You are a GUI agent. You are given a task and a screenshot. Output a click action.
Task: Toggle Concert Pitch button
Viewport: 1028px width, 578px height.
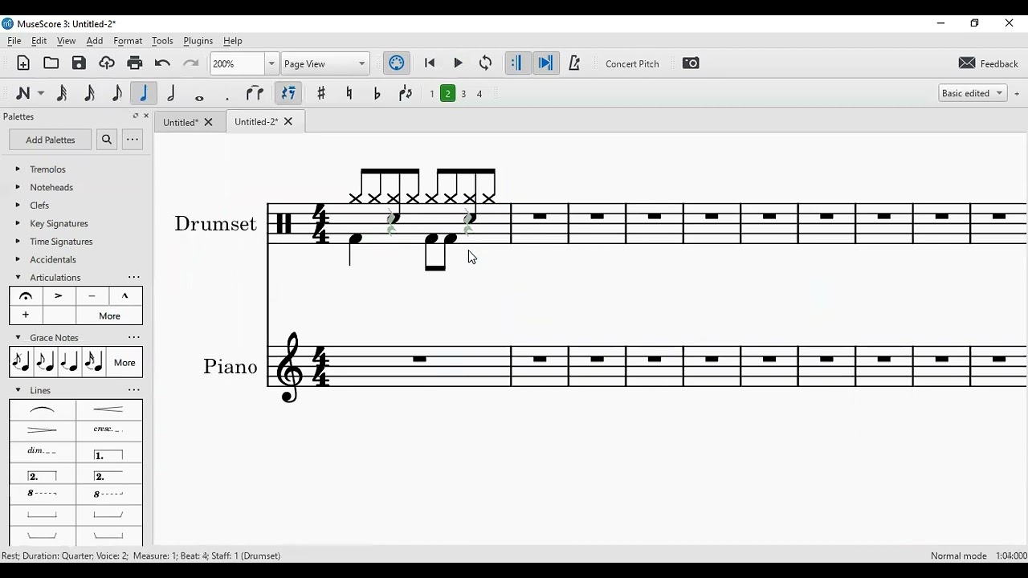point(632,64)
